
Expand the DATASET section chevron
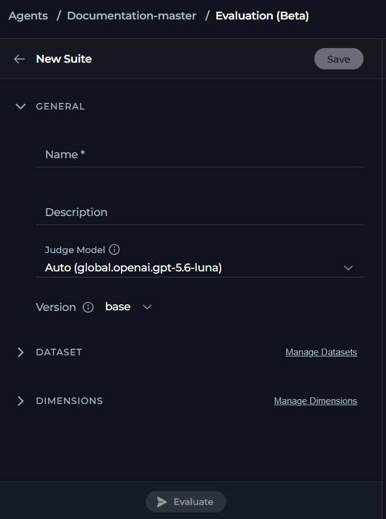(21, 352)
